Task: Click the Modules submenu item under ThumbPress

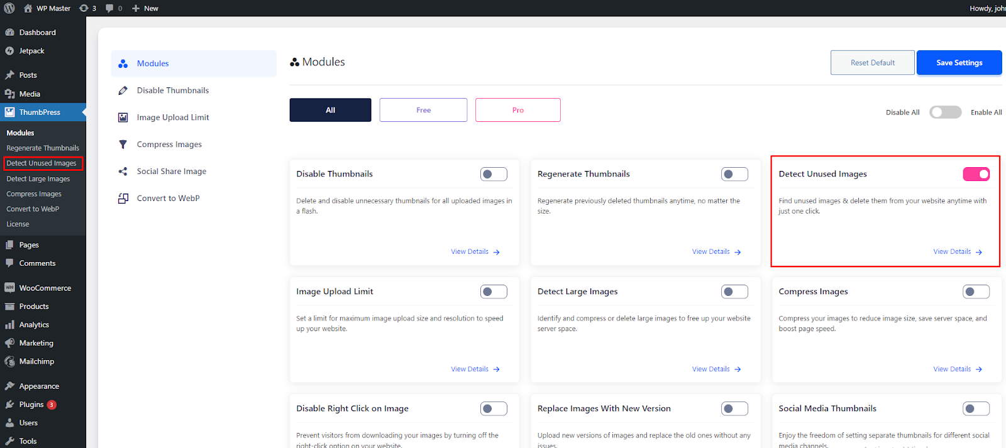Action: coord(20,133)
